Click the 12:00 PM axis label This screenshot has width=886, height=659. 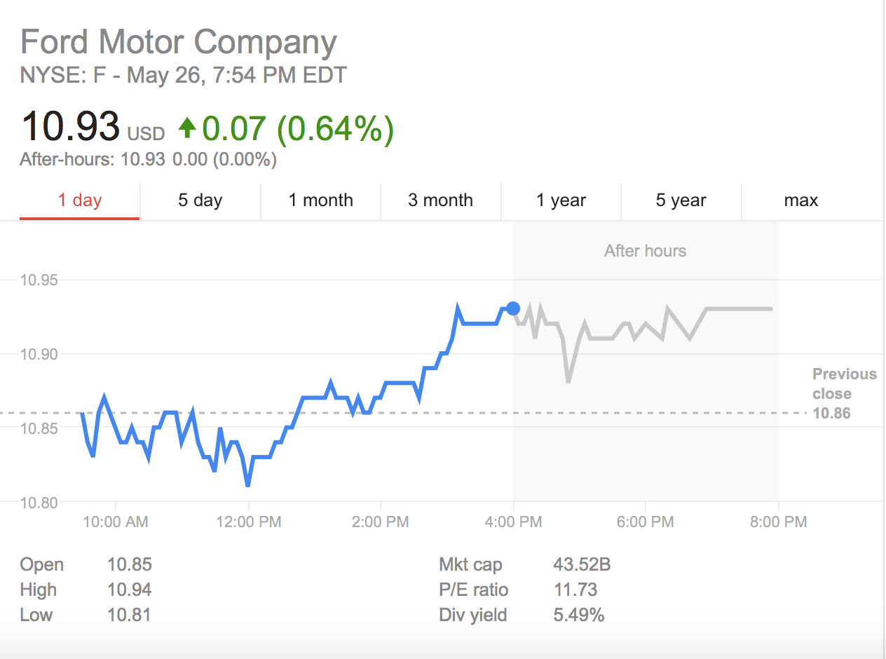(x=248, y=522)
